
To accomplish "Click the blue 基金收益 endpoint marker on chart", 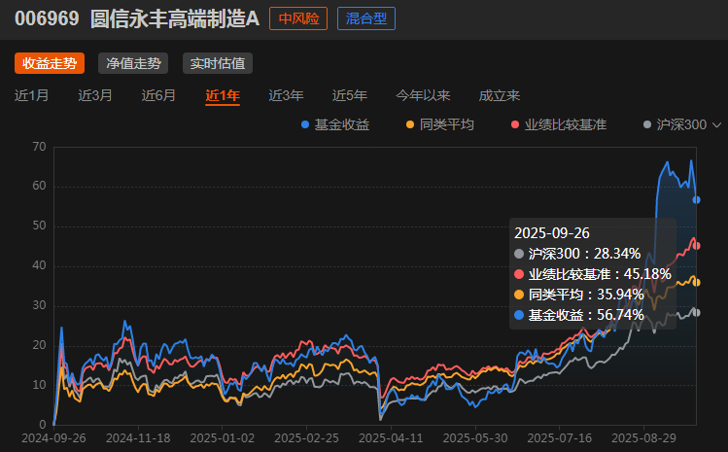I will [696, 199].
